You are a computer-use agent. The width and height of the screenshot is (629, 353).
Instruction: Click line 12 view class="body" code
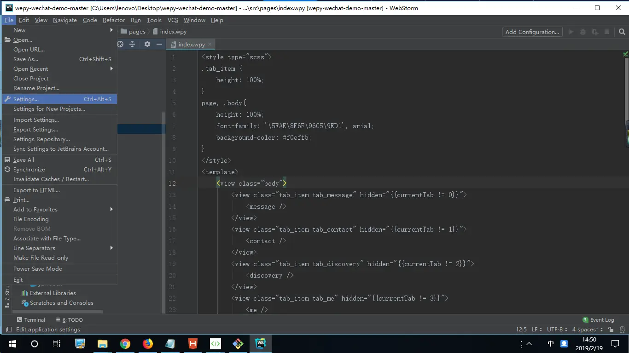251,183
